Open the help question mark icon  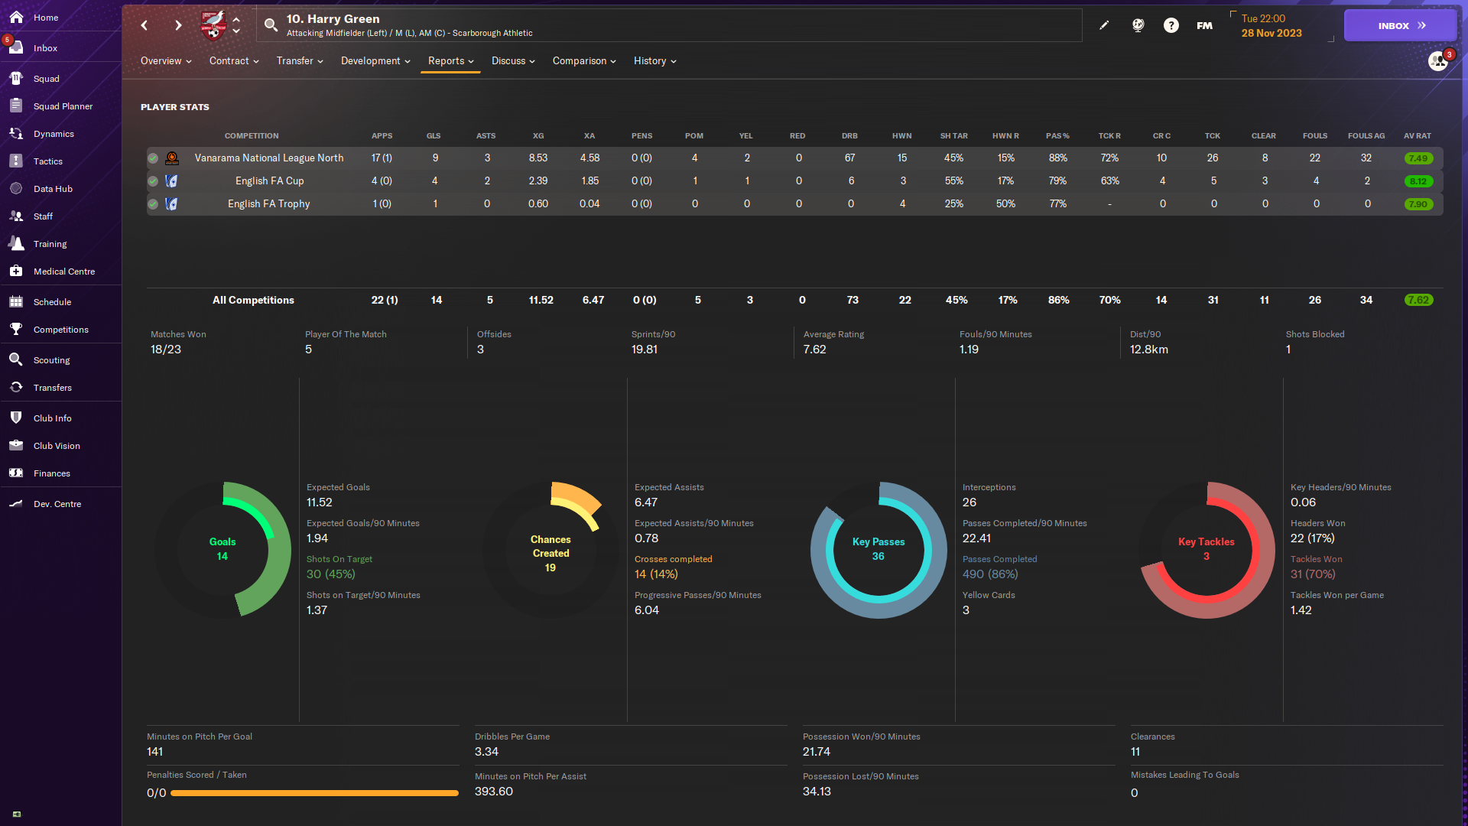click(x=1171, y=25)
